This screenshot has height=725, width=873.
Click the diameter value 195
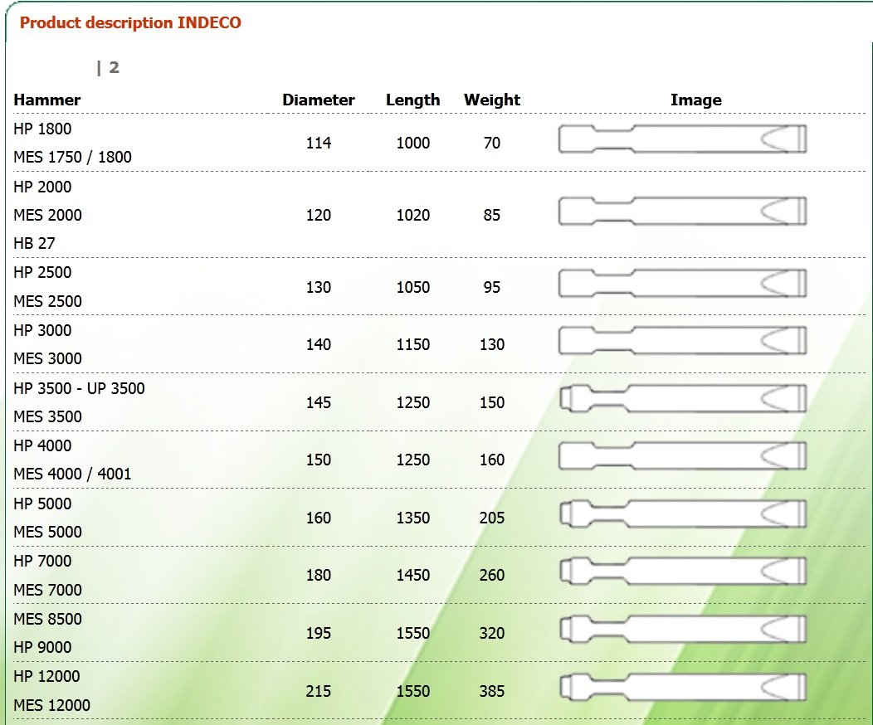(319, 633)
